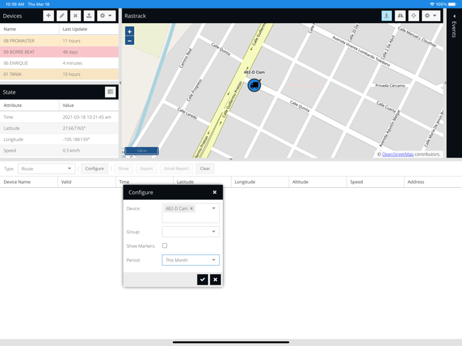
Task: Collapse the map panel using the bottom splitter arrow
Action: (231, 159)
